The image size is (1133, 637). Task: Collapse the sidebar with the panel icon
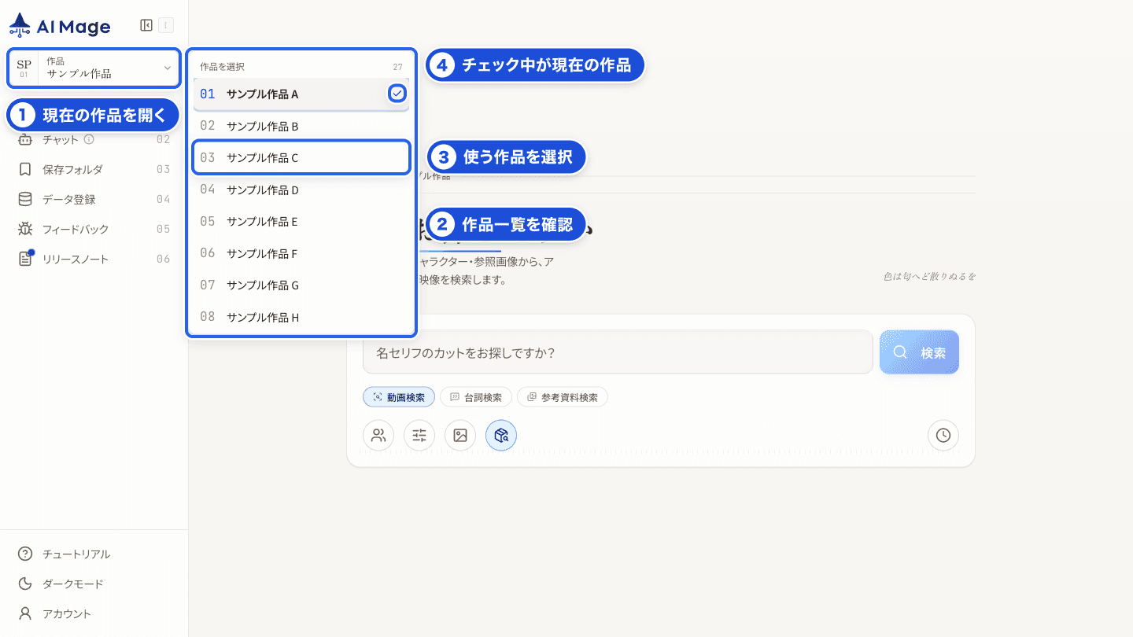tap(146, 25)
